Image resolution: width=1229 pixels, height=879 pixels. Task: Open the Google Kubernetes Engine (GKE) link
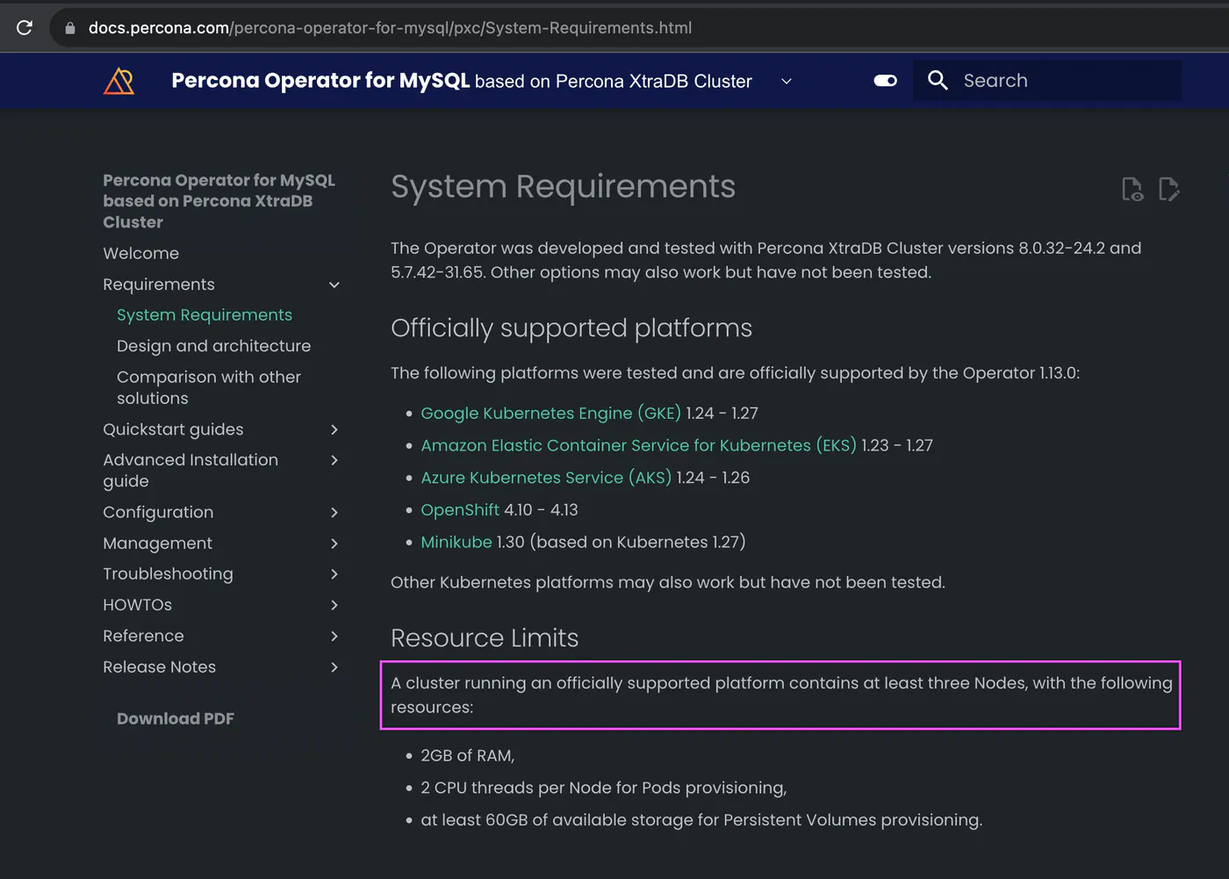(550, 414)
